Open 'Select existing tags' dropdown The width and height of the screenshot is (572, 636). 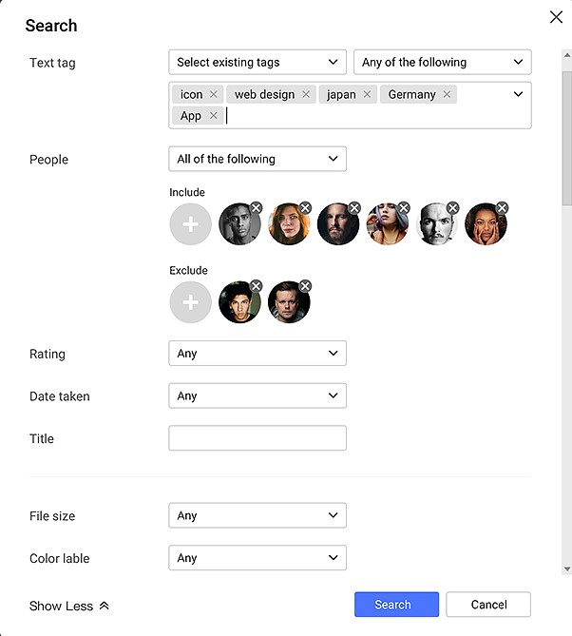[257, 63]
